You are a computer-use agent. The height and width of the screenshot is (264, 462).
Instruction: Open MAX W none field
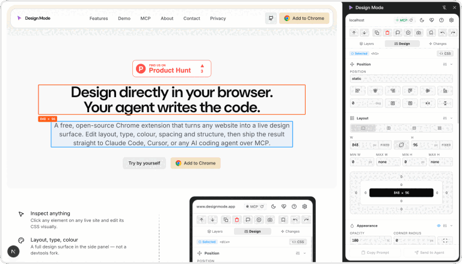click(x=388, y=162)
